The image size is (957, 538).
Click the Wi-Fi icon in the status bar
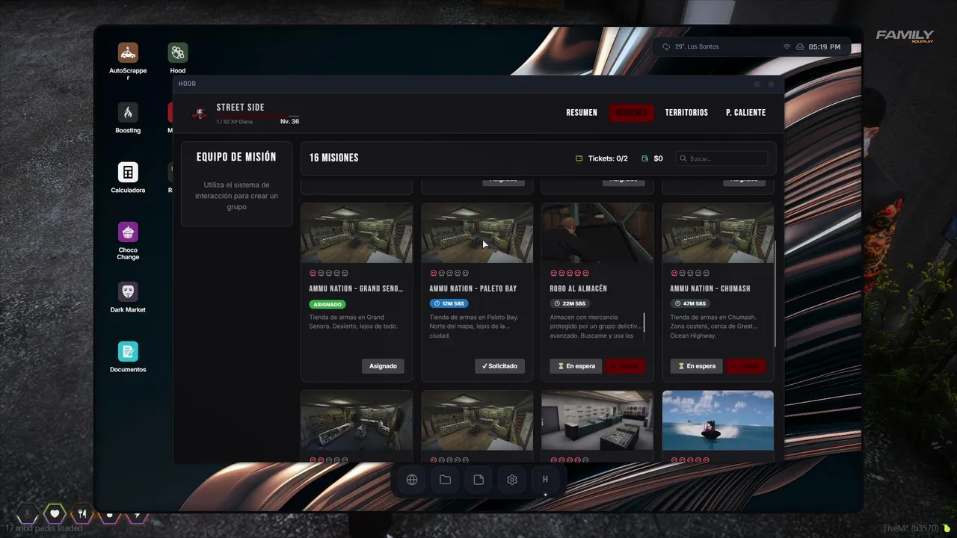click(x=787, y=46)
